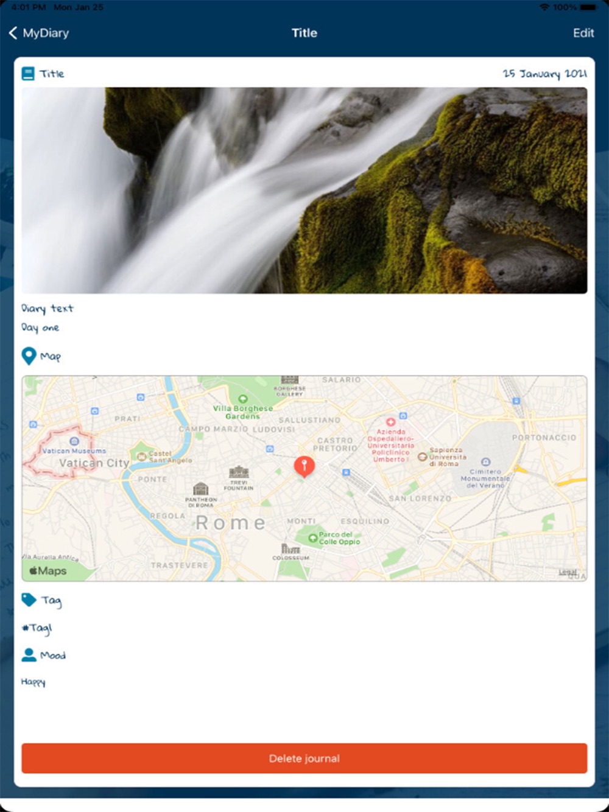Tap the 25 January 2021 date
609x812 pixels.
pyautogui.click(x=545, y=74)
